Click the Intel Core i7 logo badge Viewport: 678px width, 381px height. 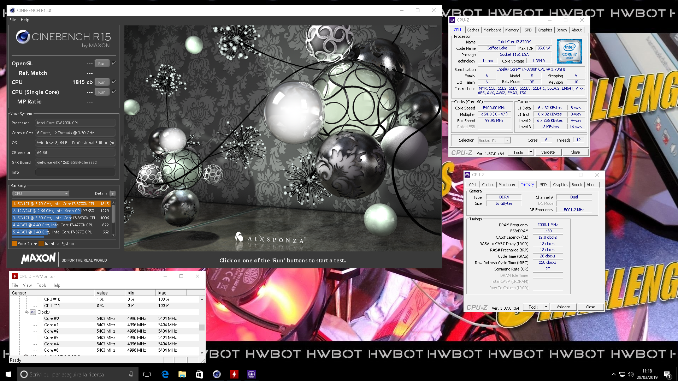(569, 51)
